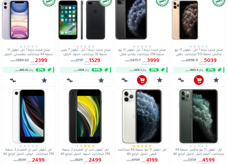Favorite the iPhone 7 Plus black with star
Screen dimensions: 228x164
coord(101,80)
